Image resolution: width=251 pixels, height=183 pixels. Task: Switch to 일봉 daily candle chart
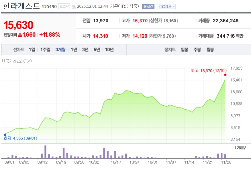185,50
